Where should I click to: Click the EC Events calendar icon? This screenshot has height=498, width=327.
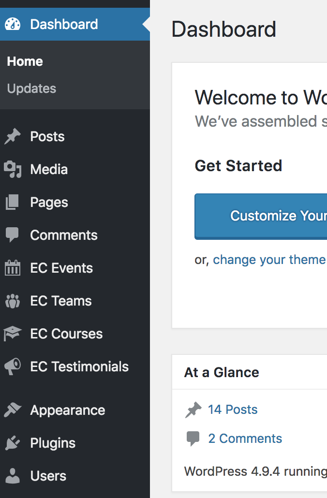tap(13, 268)
